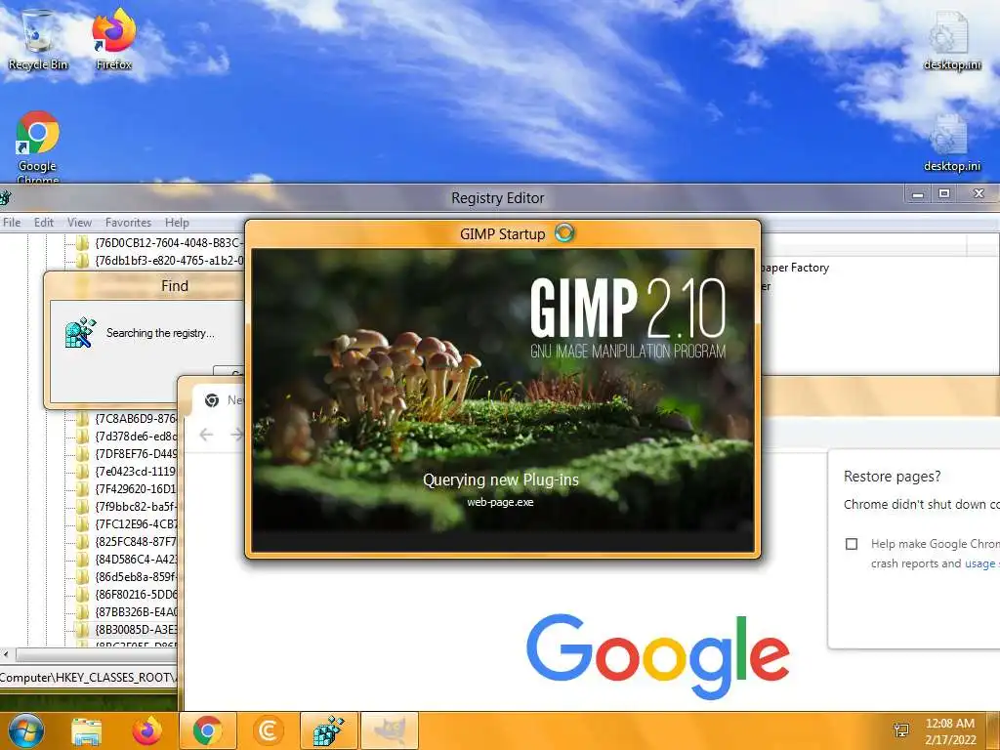
Task: Select the {7F429620-16D1 registry key
Action: click(x=136, y=489)
